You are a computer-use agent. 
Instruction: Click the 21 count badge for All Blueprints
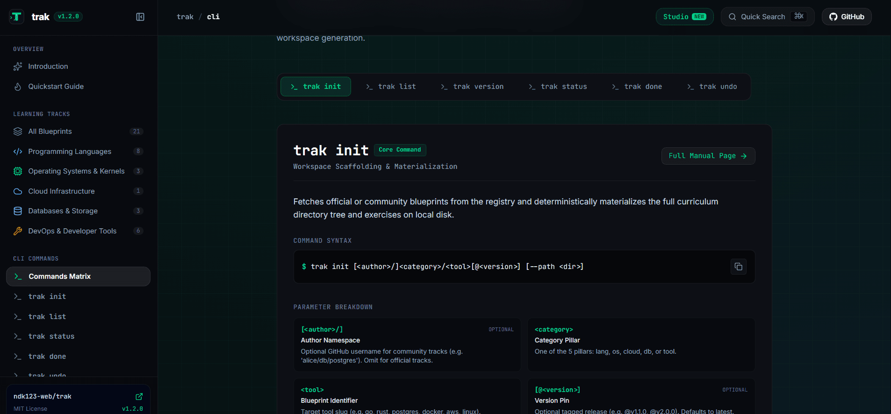pyautogui.click(x=137, y=131)
